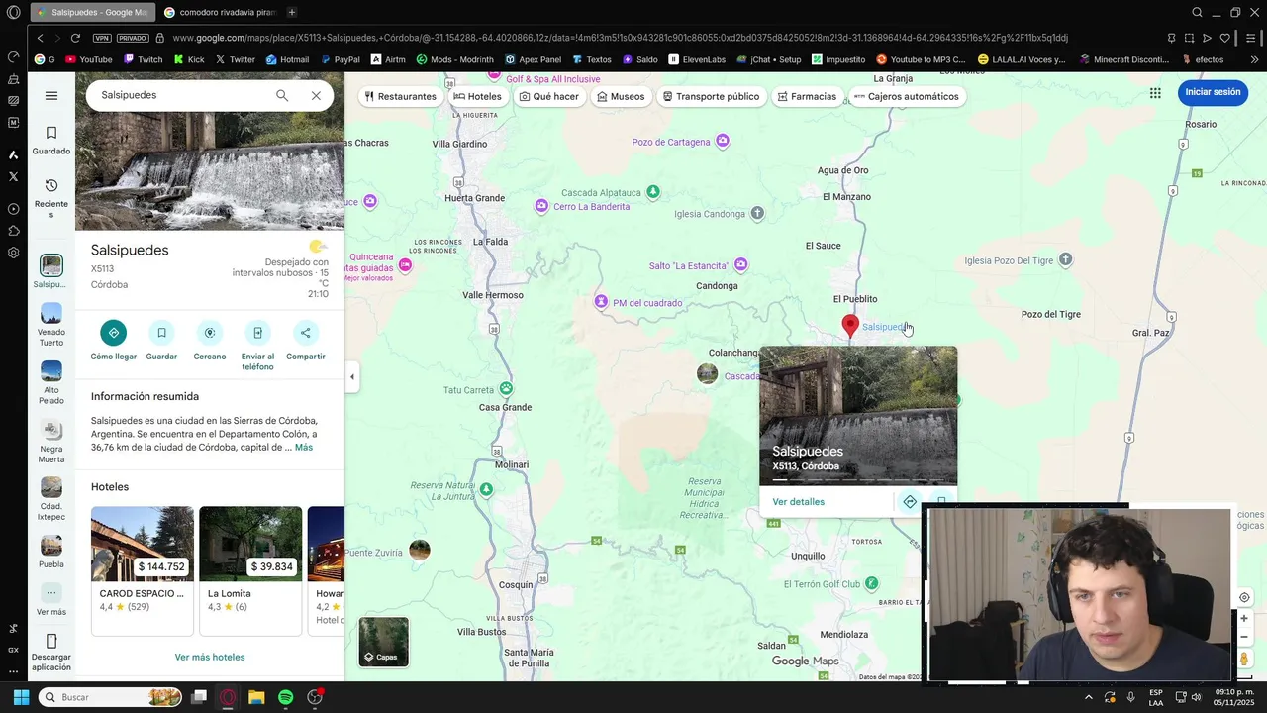
Task: Filter map by Qué hacer
Action: (549, 96)
